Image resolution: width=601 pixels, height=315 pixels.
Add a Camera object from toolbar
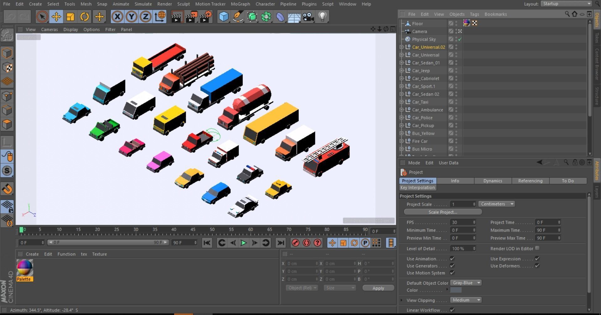(308, 17)
